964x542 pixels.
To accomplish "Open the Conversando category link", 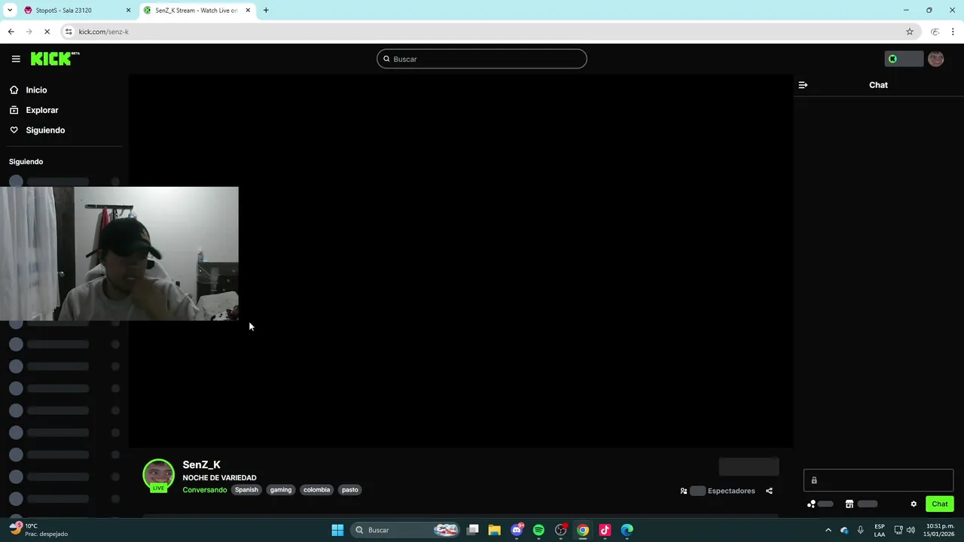I will pyautogui.click(x=204, y=490).
